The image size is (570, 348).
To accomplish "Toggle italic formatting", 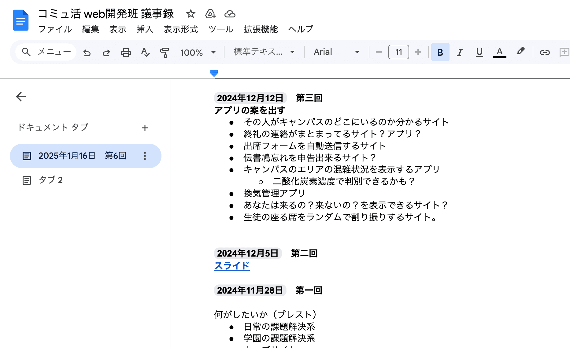I will click(460, 52).
